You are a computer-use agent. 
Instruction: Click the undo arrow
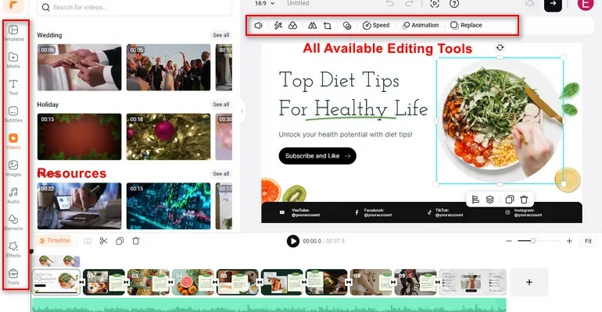point(390,3)
